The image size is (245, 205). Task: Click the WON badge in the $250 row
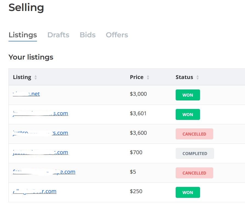188,193
